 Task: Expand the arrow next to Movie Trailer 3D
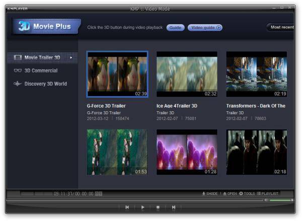coord(71,57)
